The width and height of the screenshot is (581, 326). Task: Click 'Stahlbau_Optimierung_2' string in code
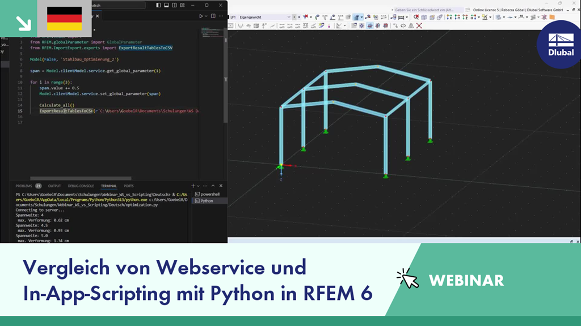tap(89, 59)
